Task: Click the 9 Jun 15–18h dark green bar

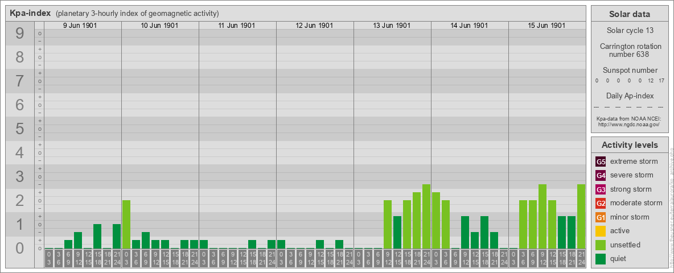Action: [97, 237]
